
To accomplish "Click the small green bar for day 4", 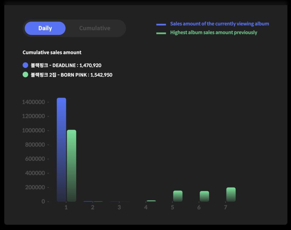I will pyautogui.click(x=151, y=201).
